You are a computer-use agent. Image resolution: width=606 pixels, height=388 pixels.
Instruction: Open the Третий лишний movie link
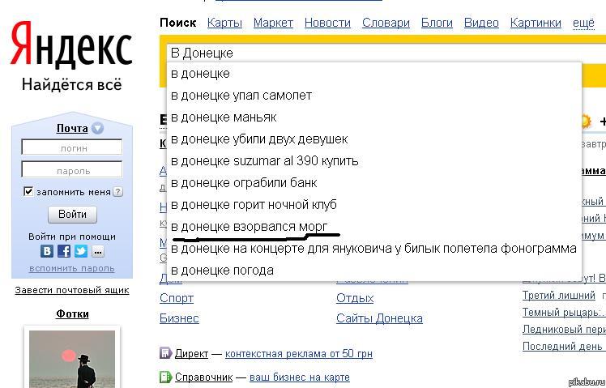coord(558,295)
